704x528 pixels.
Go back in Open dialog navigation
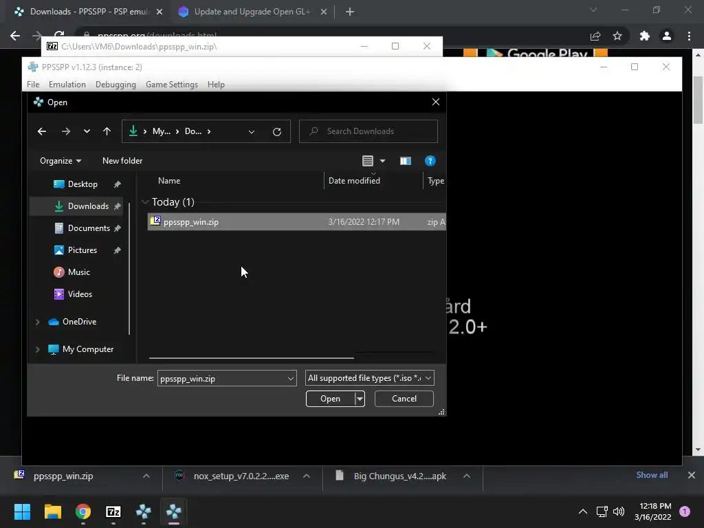pos(42,131)
